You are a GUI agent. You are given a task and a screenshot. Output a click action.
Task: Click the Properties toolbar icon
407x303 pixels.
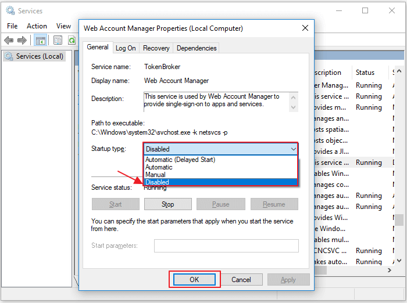(58, 40)
